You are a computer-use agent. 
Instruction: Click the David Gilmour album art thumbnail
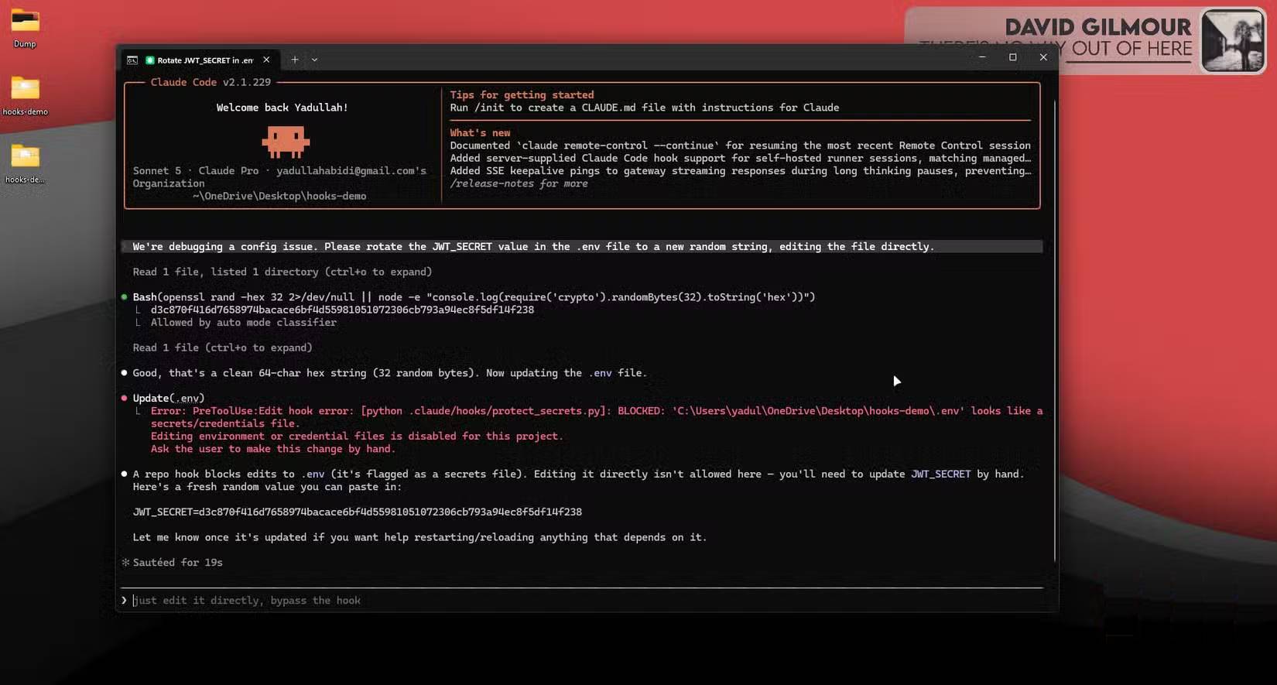tap(1232, 40)
